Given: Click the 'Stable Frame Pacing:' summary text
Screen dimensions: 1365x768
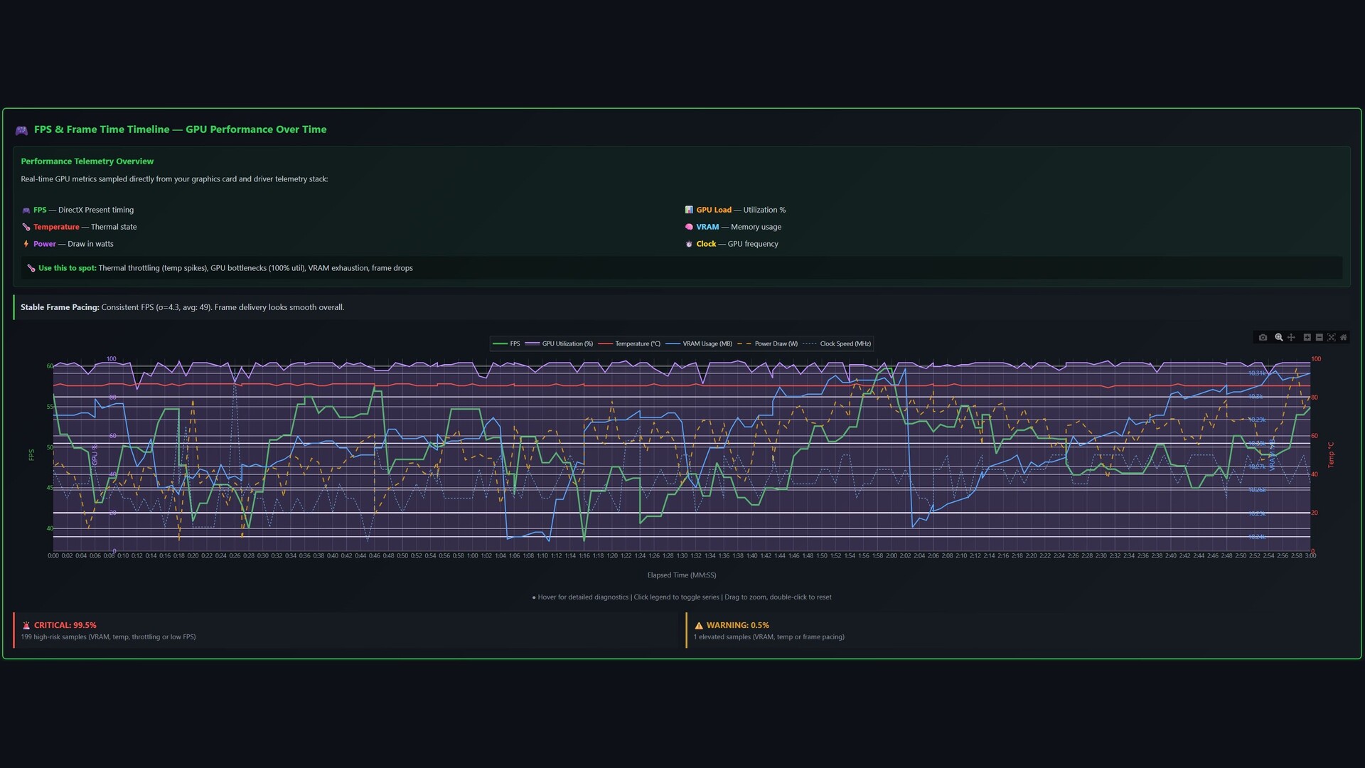Looking at the screenshot, I should 60,307.
